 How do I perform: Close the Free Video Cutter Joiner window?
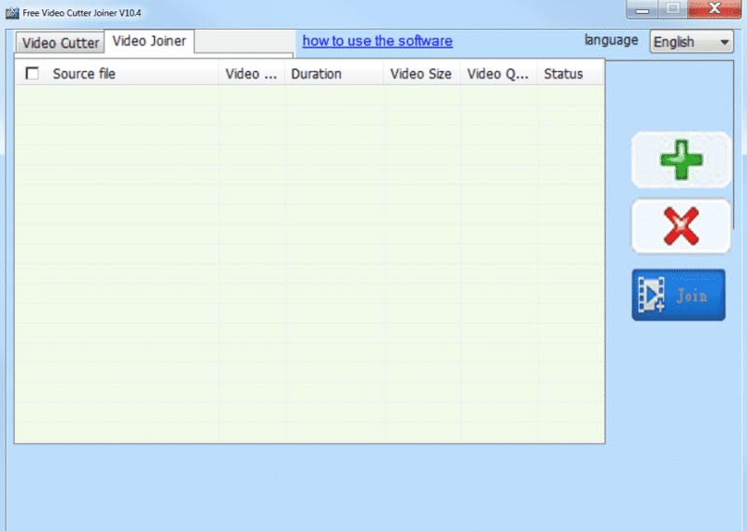click(712, 9)
